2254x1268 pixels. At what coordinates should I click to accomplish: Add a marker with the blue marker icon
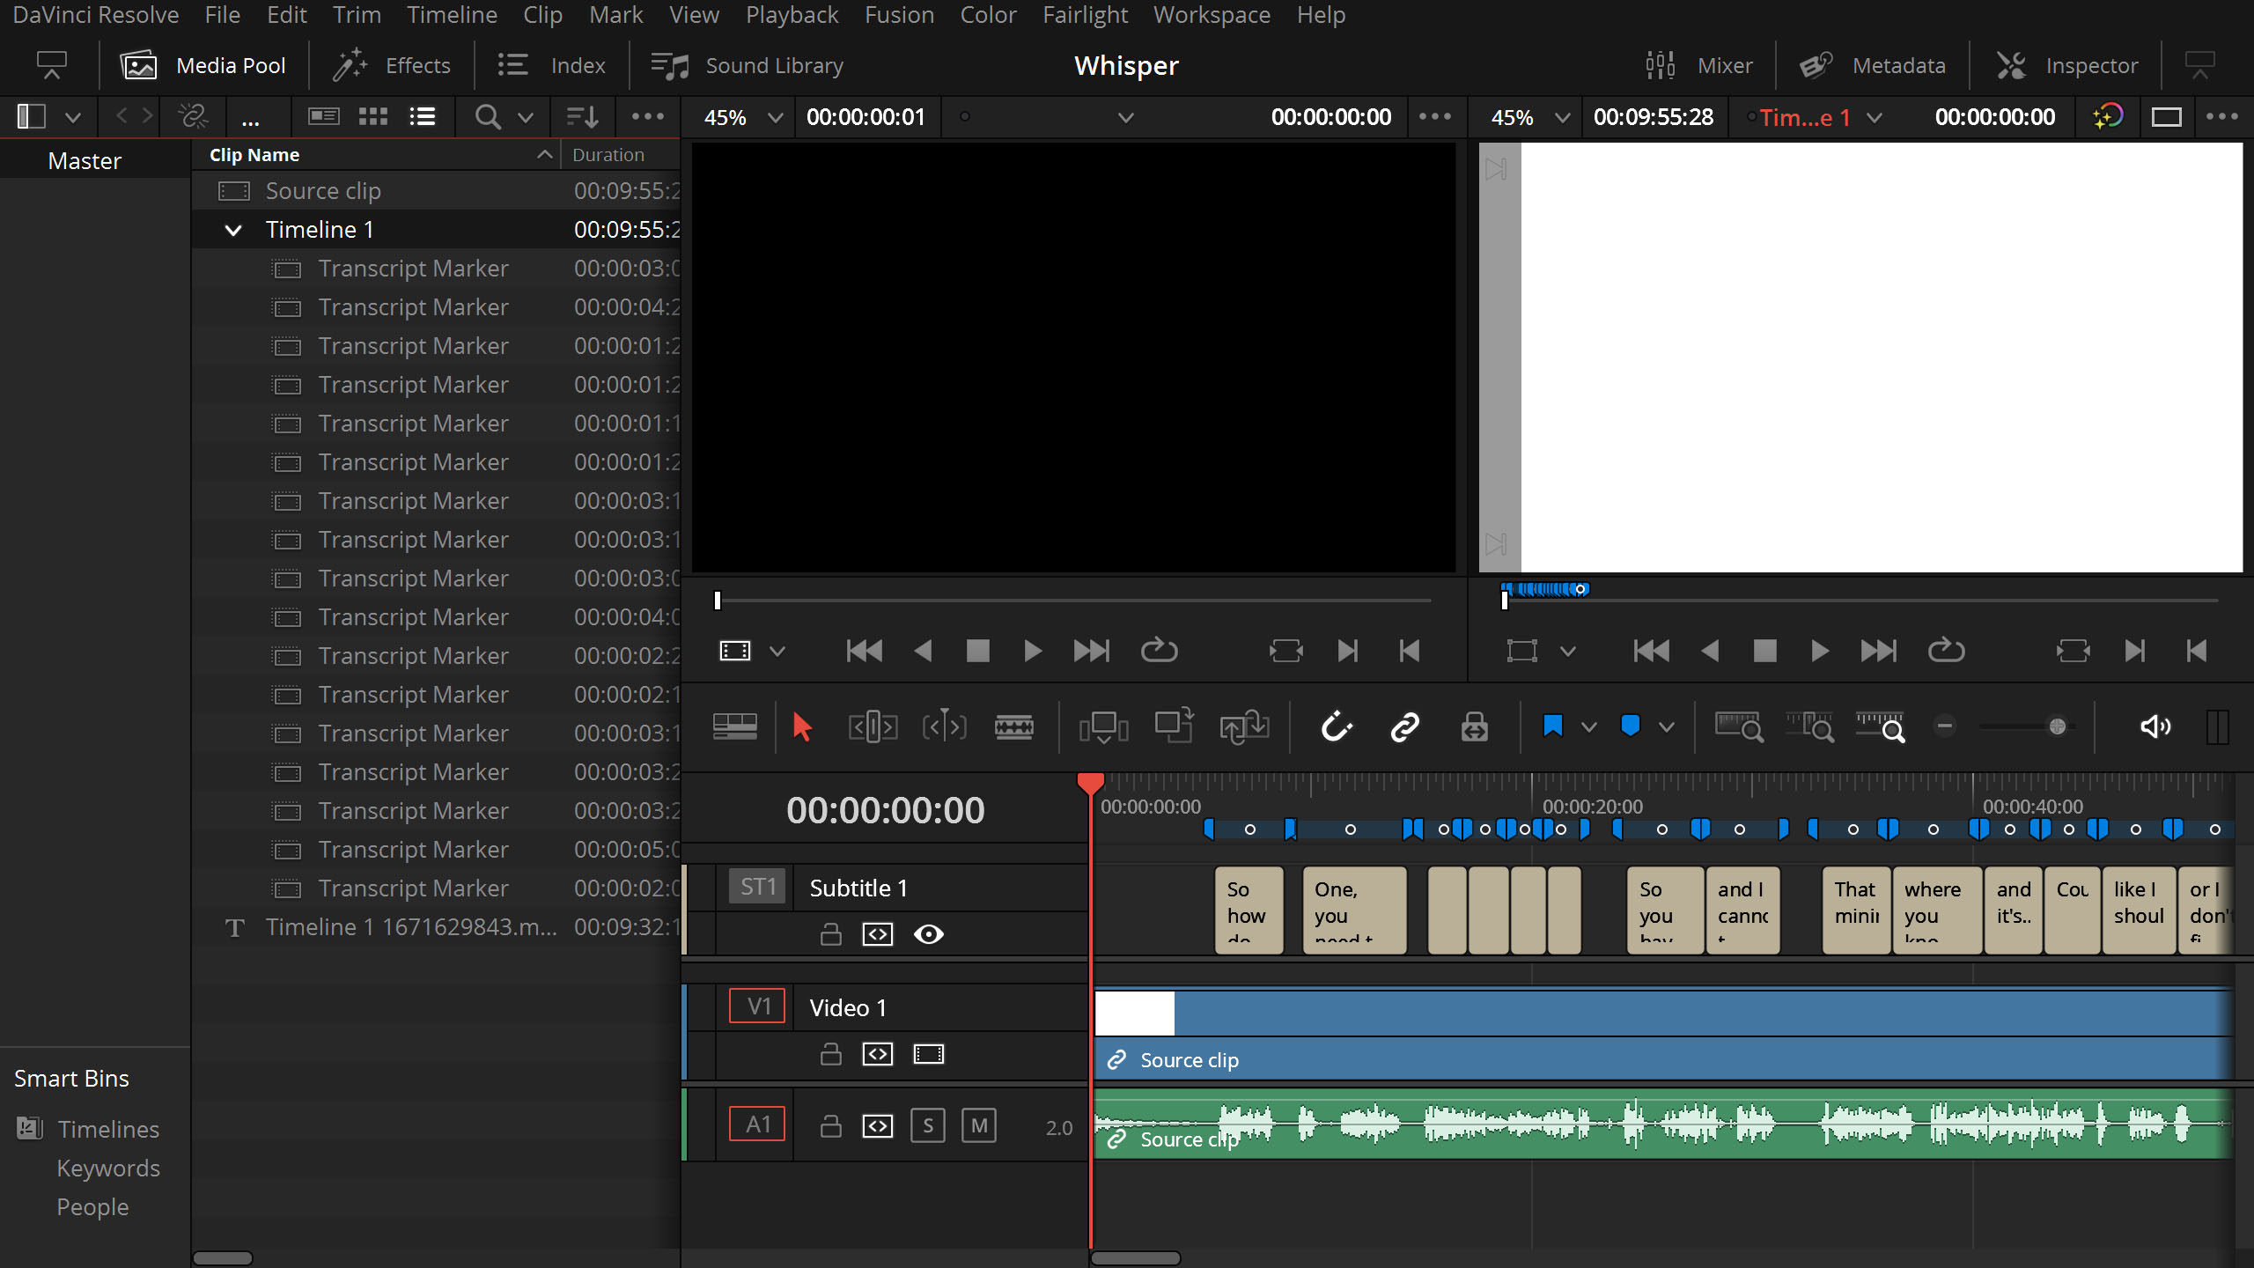pyautogui.click(x=1631, y=726)
